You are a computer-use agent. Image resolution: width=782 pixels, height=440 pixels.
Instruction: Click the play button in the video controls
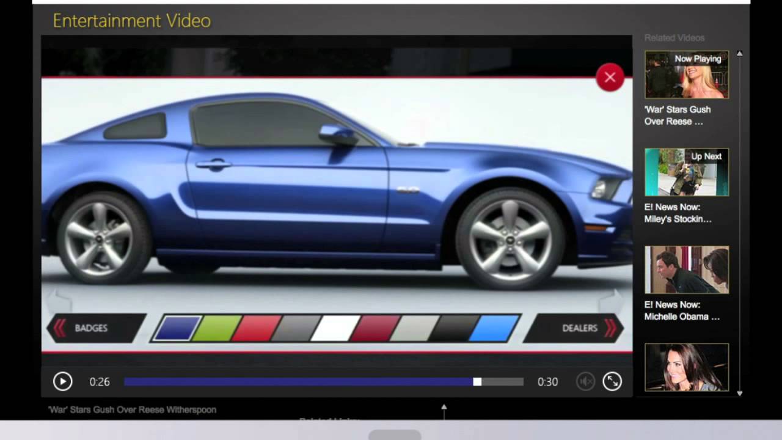point(62,381)
